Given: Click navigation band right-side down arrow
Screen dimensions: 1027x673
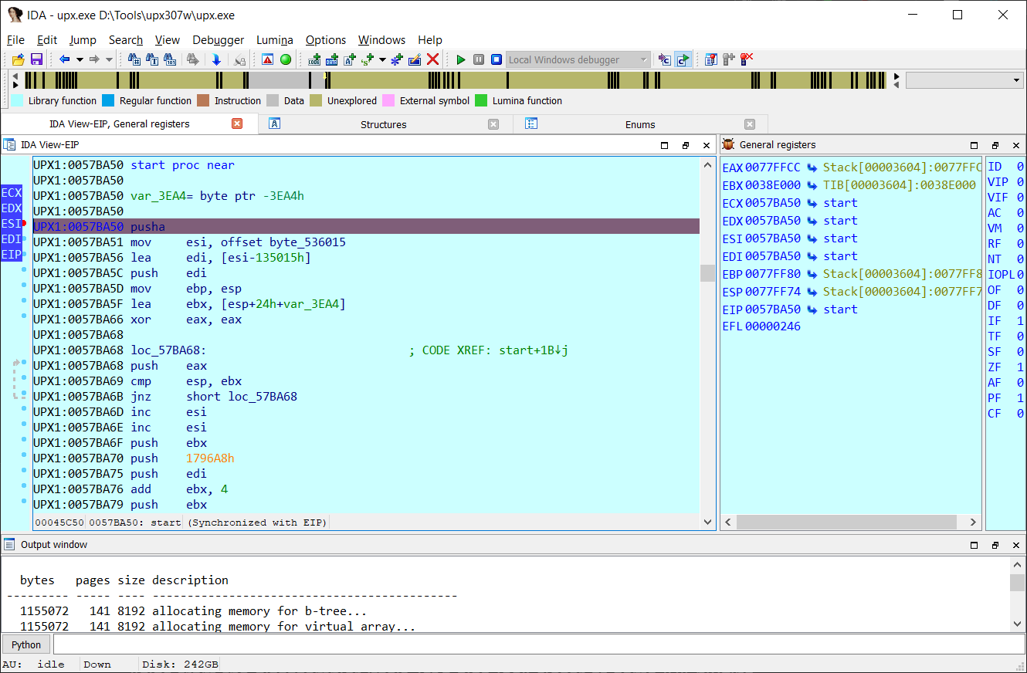Looking at the screenshot, I should point(896,85).
